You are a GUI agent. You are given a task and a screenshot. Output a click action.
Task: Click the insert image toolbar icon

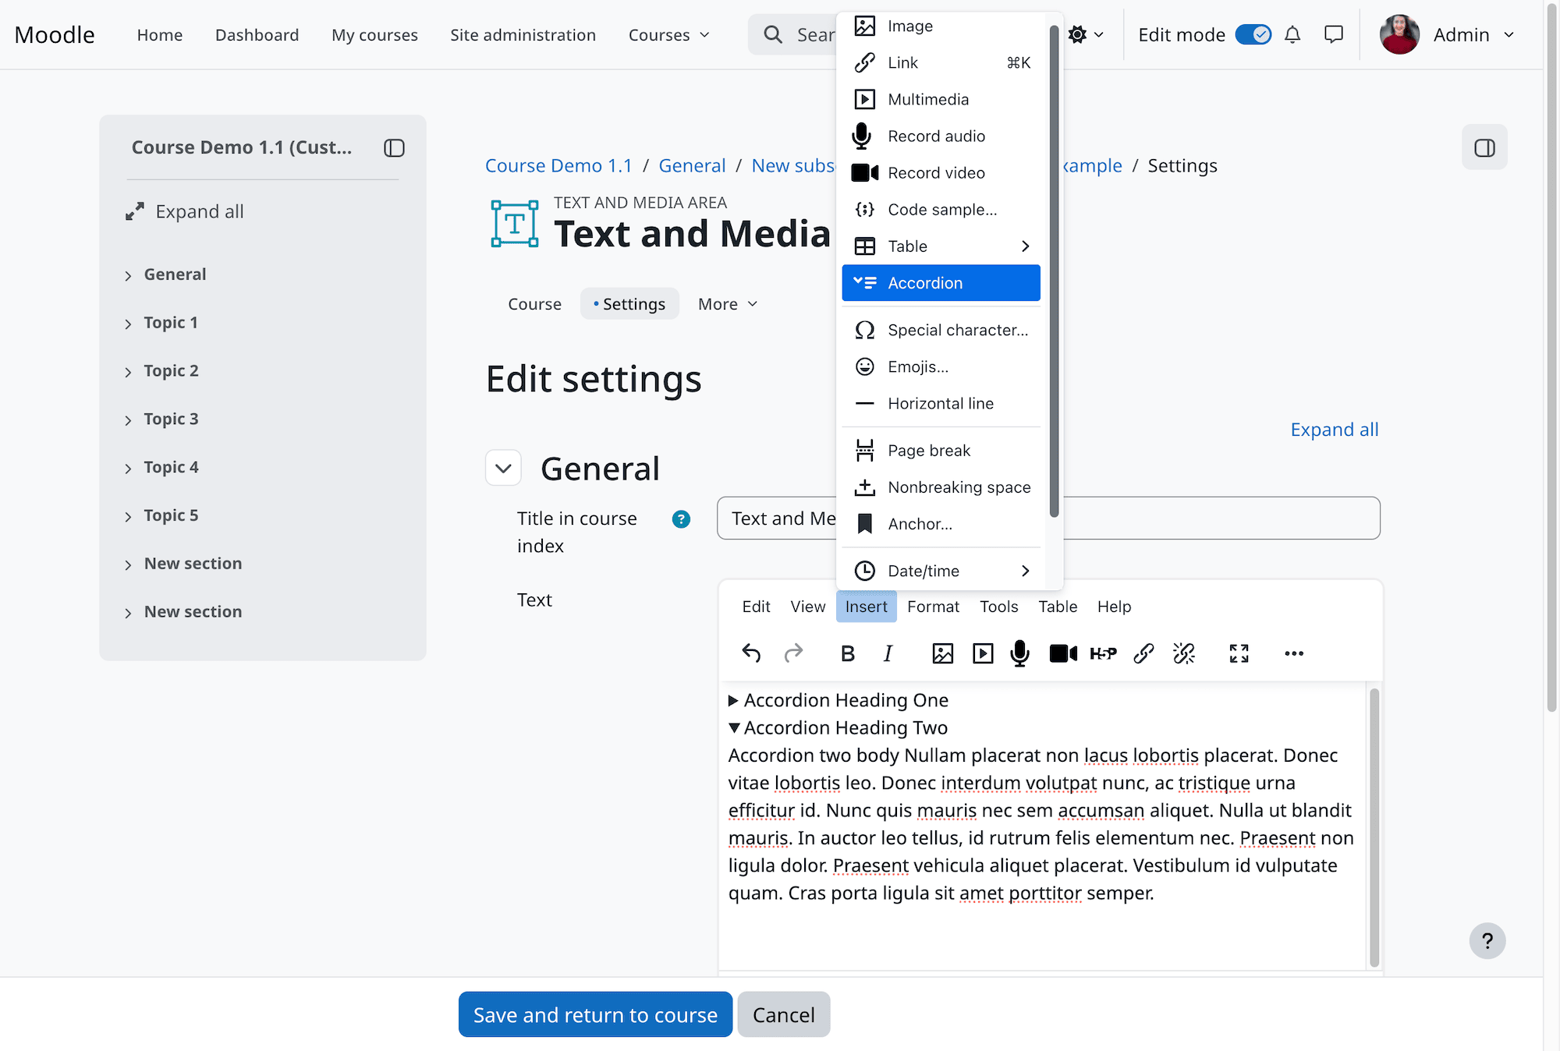pos(942,653)
